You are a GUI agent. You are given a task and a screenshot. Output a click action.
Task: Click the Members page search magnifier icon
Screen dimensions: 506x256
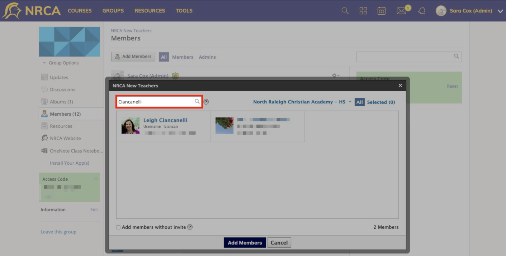coord(456,56)
